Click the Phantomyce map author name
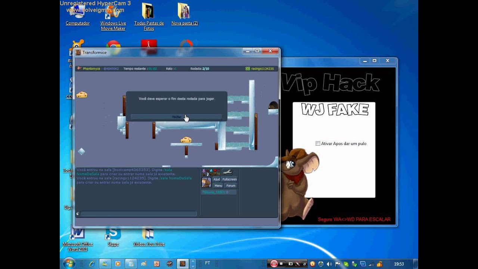Viewport: 478px width, 269px height. (91, 69)
